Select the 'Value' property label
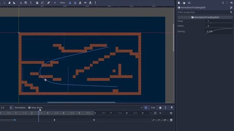Screen dimensions: 234x131 coord(180,26)
